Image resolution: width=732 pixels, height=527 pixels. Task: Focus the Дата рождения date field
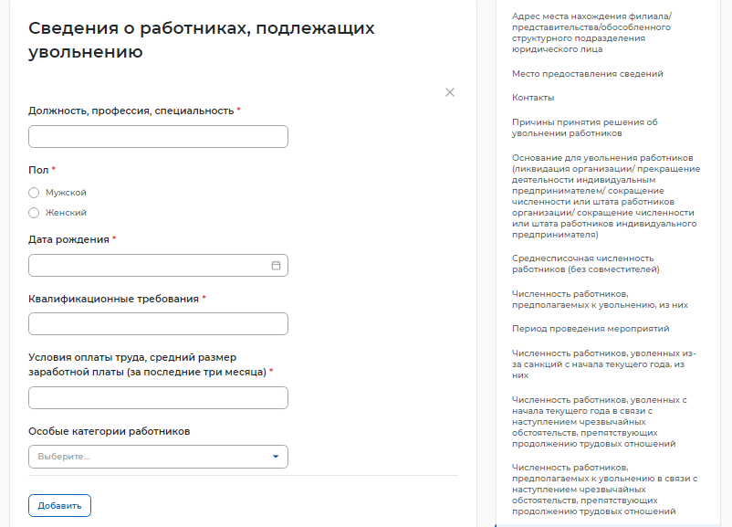tap(158, 266)
